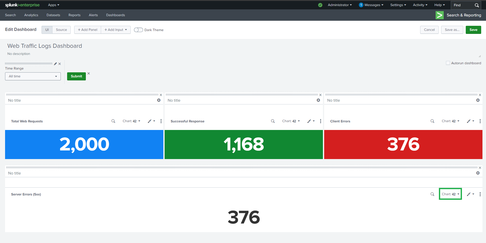
Task: Enable the Autorun dashboard checkbox
Action: pyautogui.click(x=448, y=63)
